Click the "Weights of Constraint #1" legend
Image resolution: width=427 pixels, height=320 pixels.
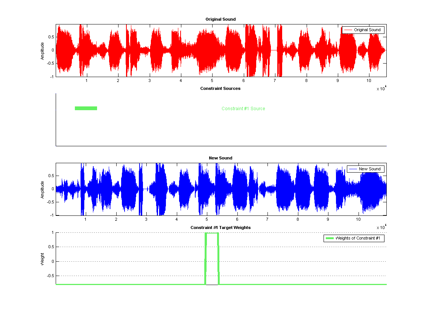[354, 238]
